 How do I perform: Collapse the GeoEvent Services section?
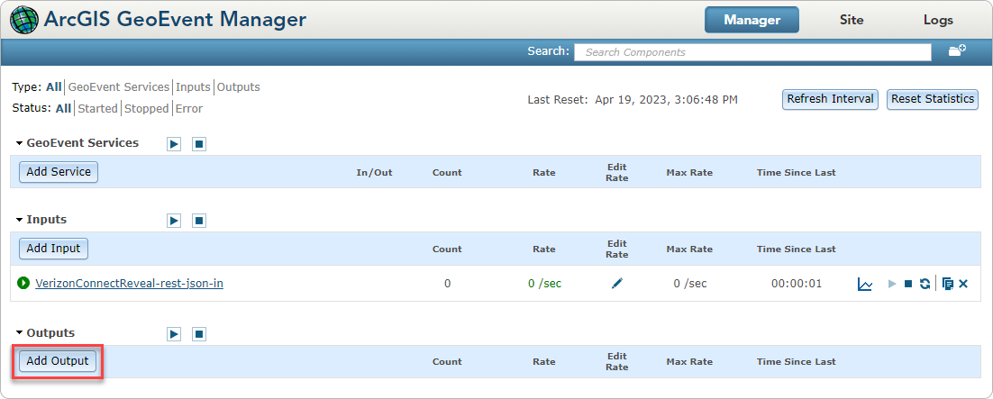pos(20,143)
